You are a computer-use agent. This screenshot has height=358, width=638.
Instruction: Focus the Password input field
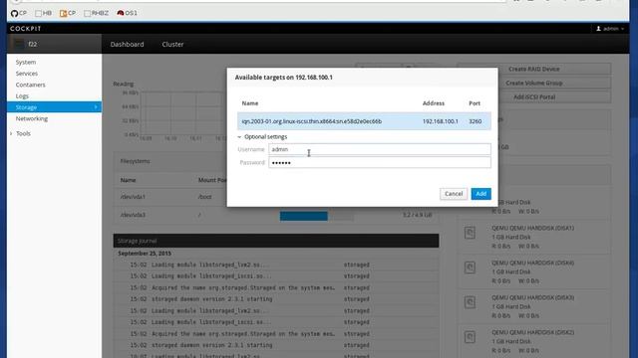coord(380,163)
